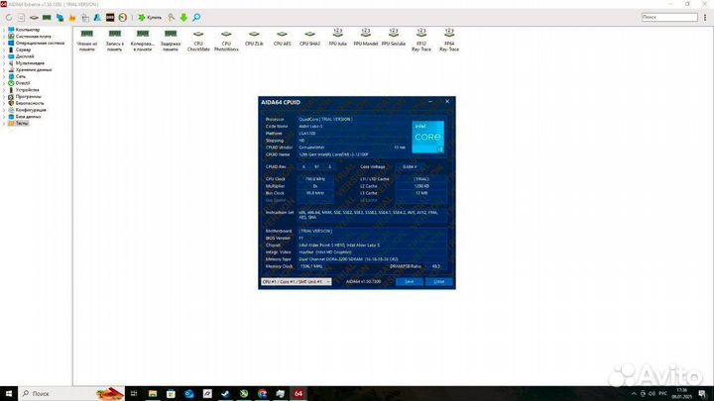Expand the Компьютер tree node

(x=4, y=30)
